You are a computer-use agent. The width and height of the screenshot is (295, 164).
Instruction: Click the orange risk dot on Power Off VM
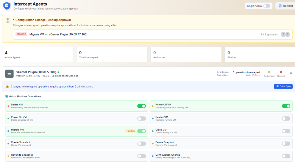153,106
